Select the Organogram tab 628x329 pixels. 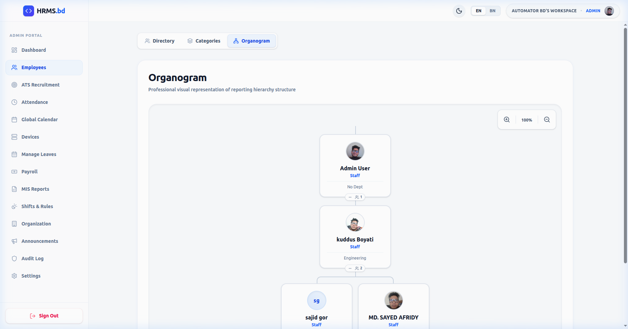coord(252,41)
